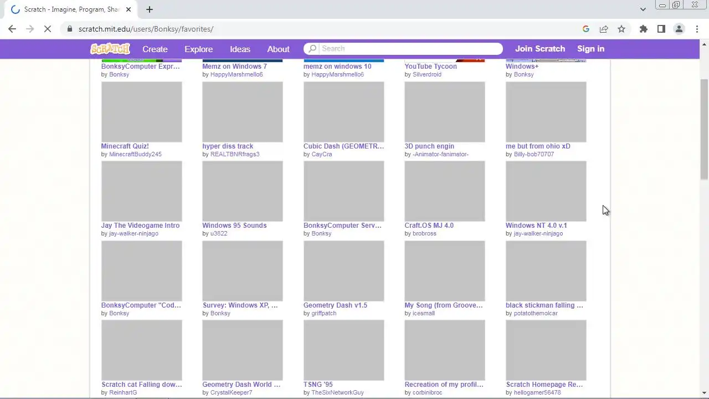Visit author Billy-bob70707 profile

[x=534, y=154]
